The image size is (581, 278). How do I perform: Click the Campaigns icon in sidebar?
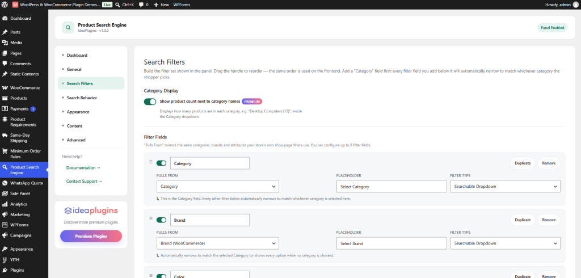(x=5, y=235)
